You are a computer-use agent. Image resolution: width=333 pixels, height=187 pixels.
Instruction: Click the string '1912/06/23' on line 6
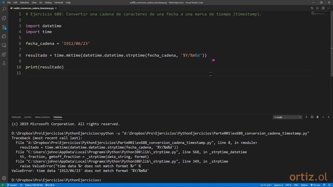(75, 44)
